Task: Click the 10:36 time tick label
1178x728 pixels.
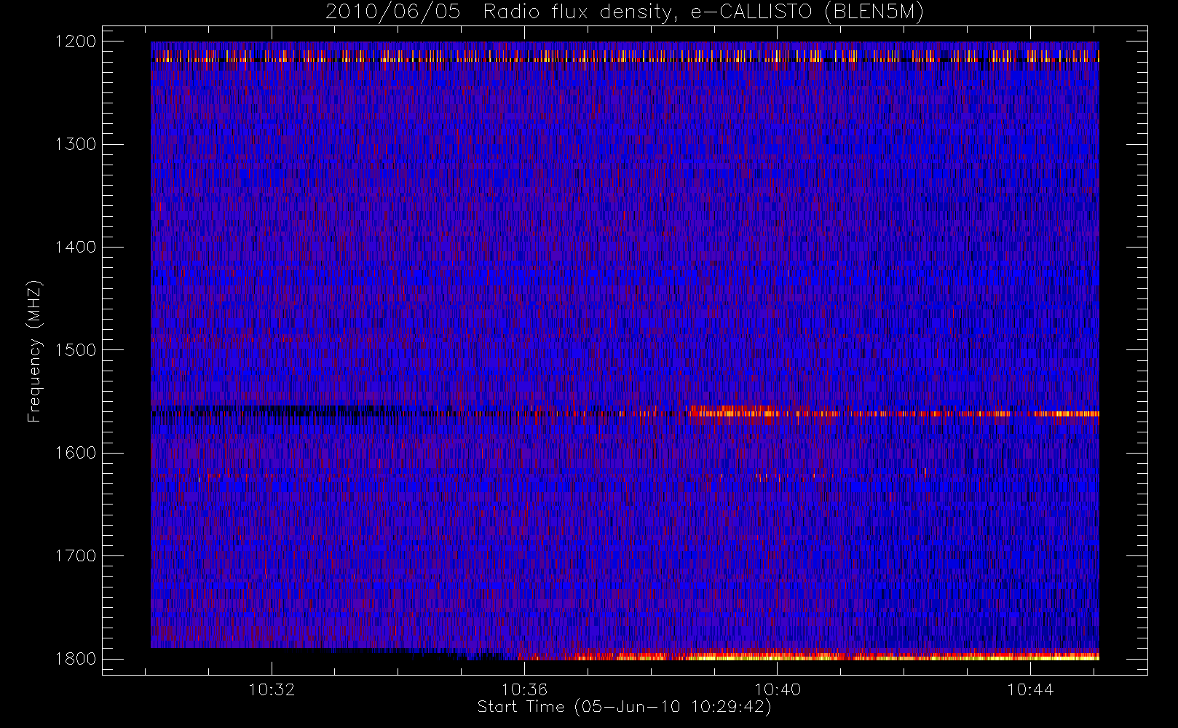Action: 524,689
